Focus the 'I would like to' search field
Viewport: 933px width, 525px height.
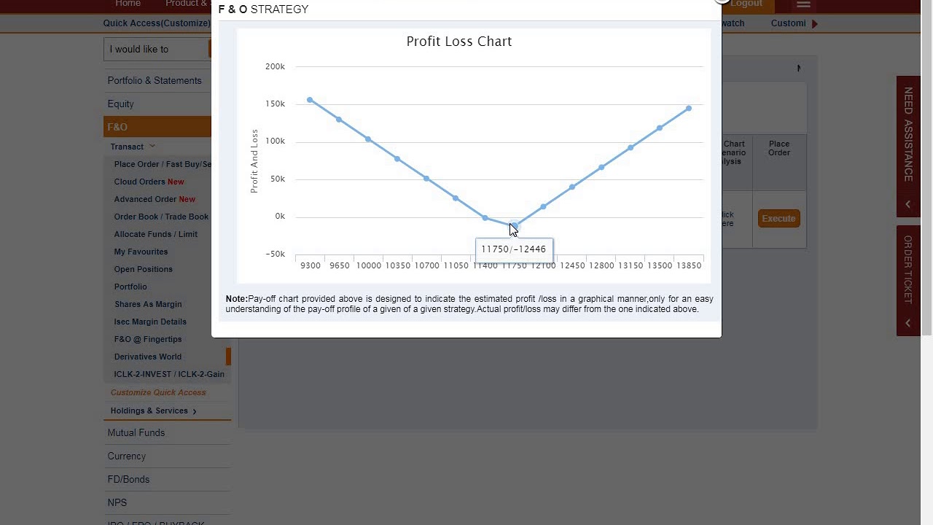pos(157,49)
